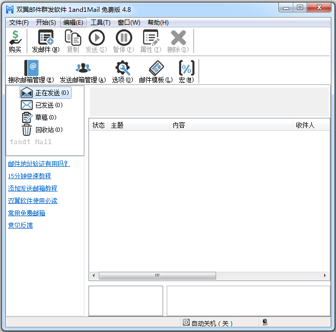This screenshot has width=336, height=332.
Task: Open the 草稿 (0) drafts folder
Action: (x=39, y=117)
